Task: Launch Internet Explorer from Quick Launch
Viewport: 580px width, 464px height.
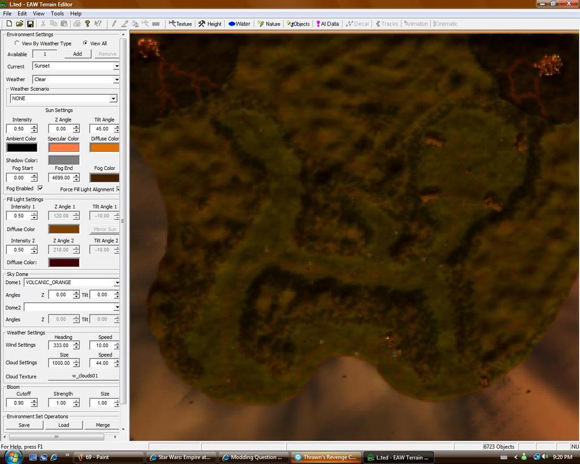Action: coord(54,457)
